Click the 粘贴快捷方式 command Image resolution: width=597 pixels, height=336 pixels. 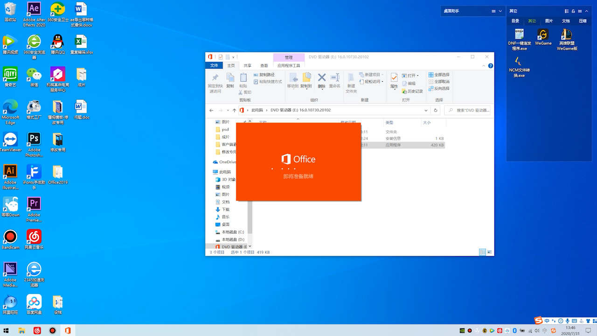[x=268, y=82]
